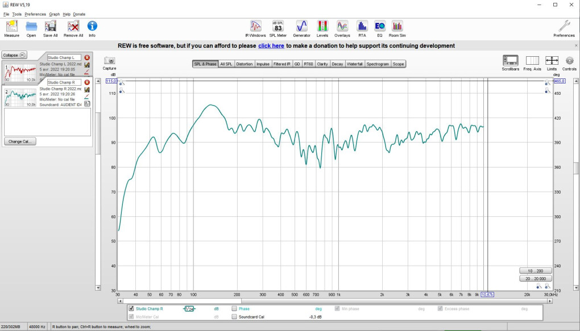Click save icon for Studio Champ L
The image size is (580, 331).
click(x=87, y=65)
